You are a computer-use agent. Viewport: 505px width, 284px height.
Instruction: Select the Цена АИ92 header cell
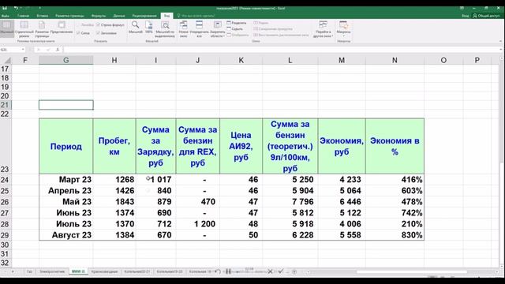[x=241, y=146]
